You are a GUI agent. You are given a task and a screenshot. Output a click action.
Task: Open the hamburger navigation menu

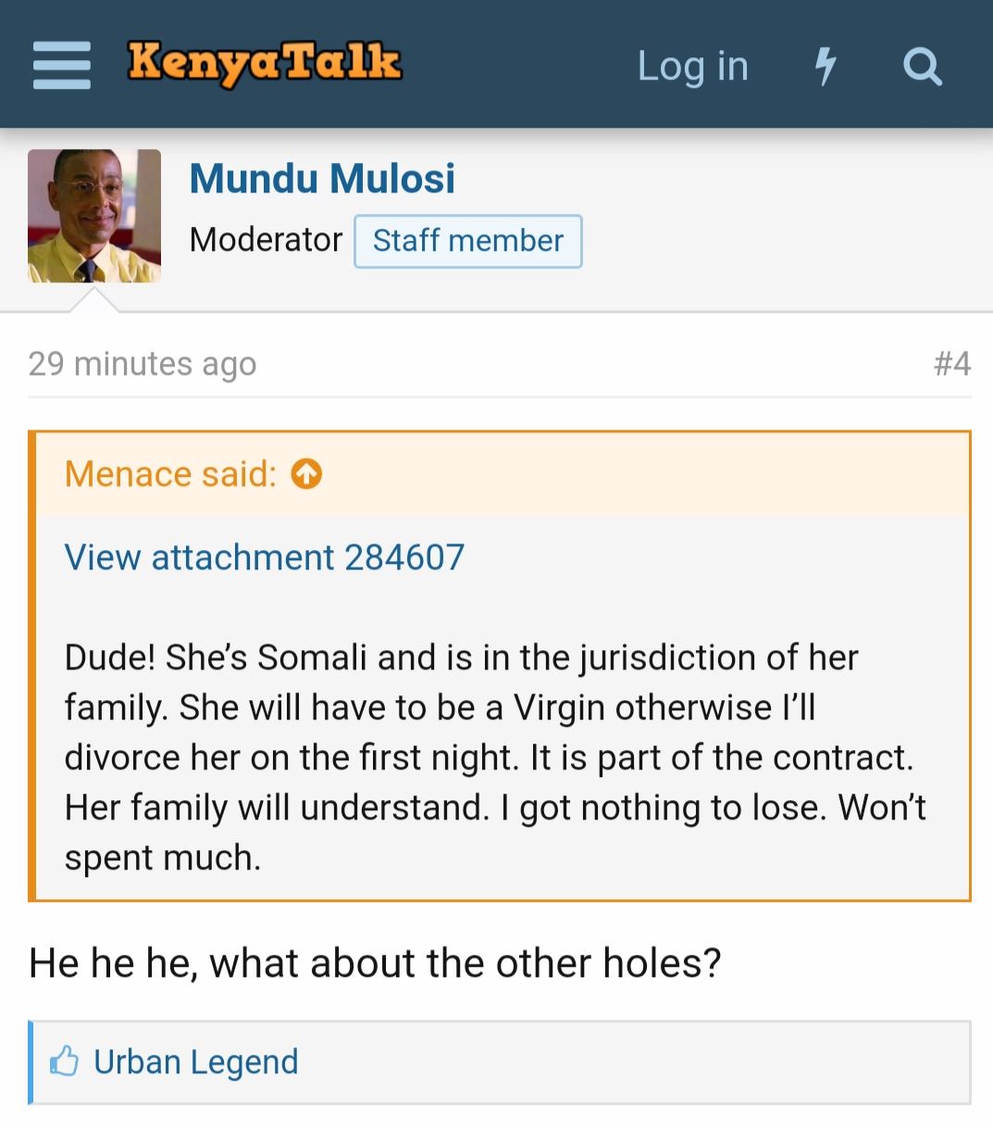point(62,66)
